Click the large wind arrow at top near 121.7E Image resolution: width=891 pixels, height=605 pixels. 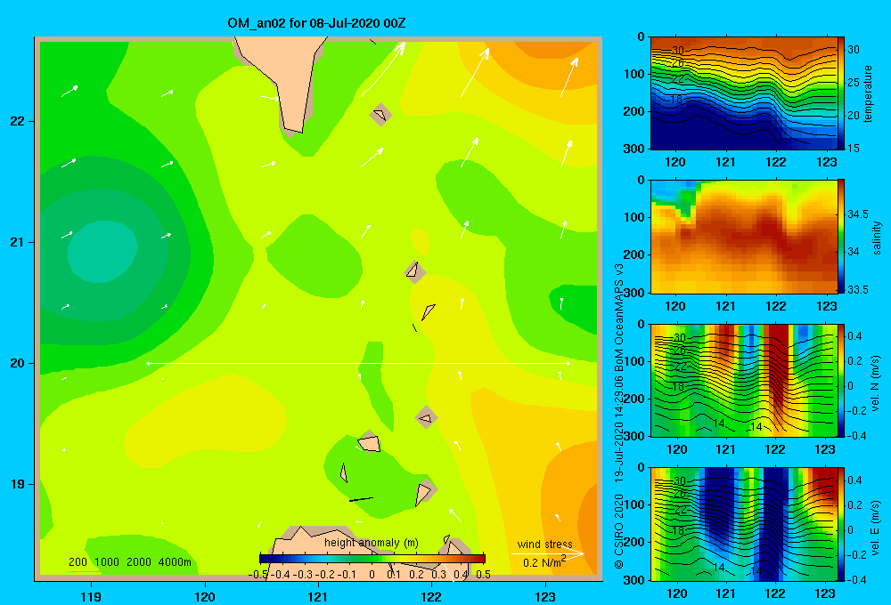click(383, 69)
